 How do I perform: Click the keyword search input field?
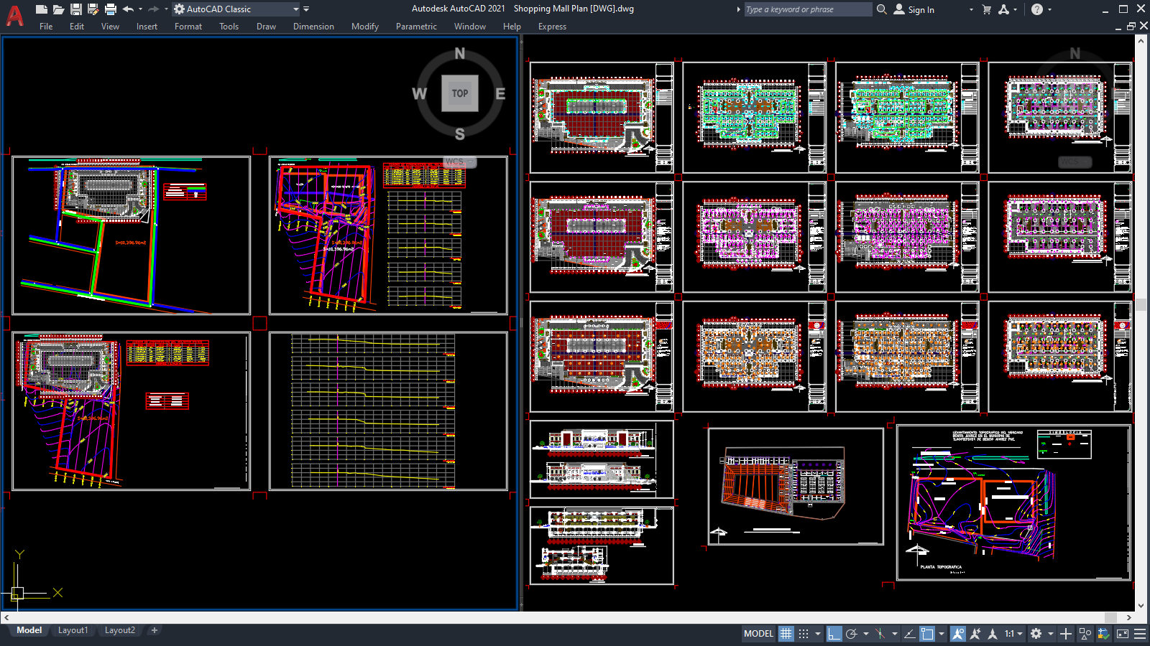[806, 9]
